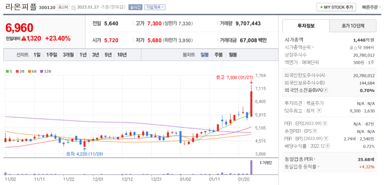
Task: Click the 거래량 value 9,707,443
Action: (248, 24)
